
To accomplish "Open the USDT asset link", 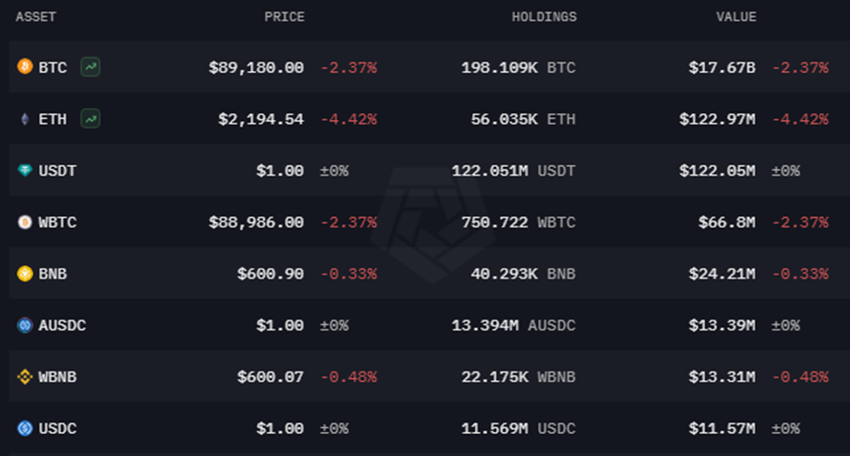I will coord(58,171).
